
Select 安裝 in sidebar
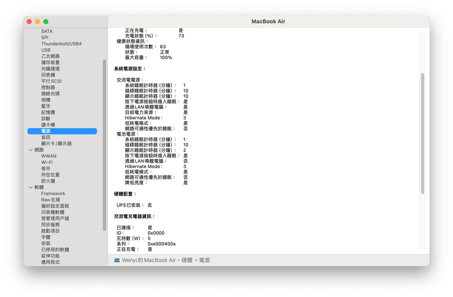pos(46,244)
